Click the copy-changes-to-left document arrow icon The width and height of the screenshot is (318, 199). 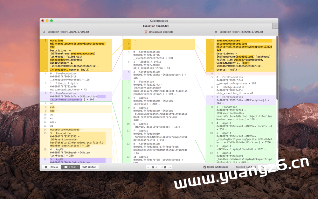pos(163,167)
